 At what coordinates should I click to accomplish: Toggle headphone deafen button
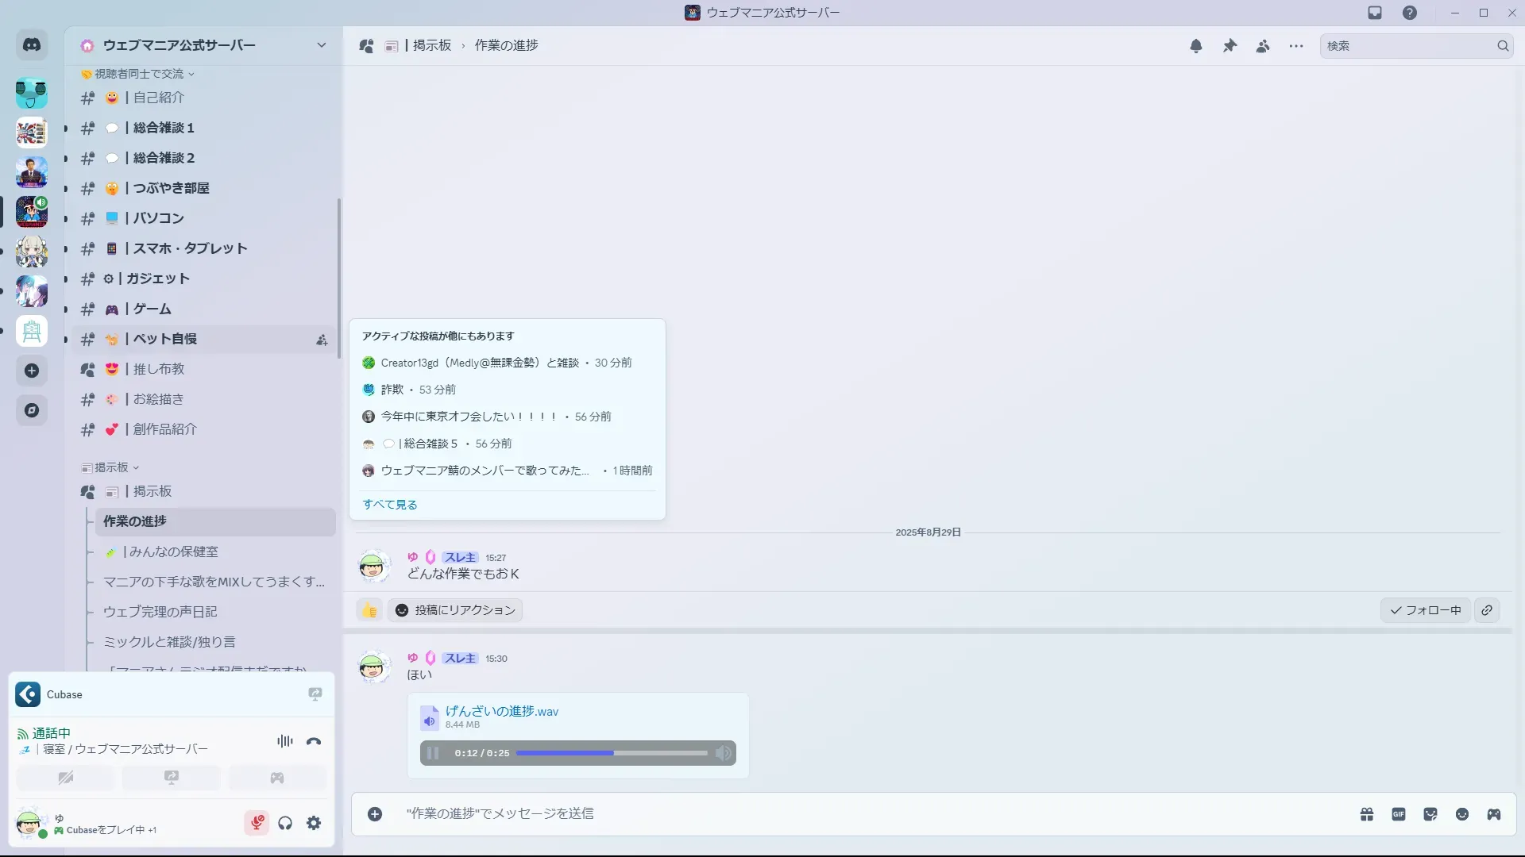285,823
